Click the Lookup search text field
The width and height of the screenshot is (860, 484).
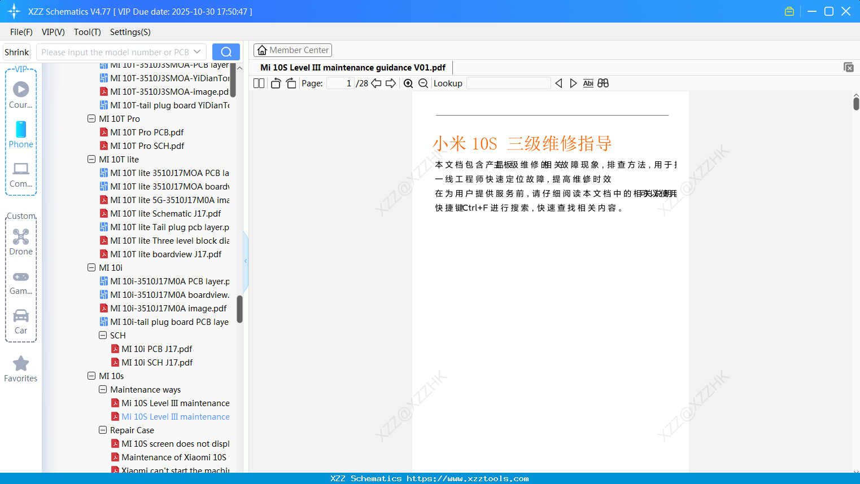pos(508,83)
